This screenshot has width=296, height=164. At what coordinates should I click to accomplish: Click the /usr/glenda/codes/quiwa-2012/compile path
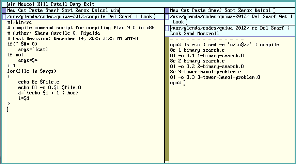click(56, 17)
